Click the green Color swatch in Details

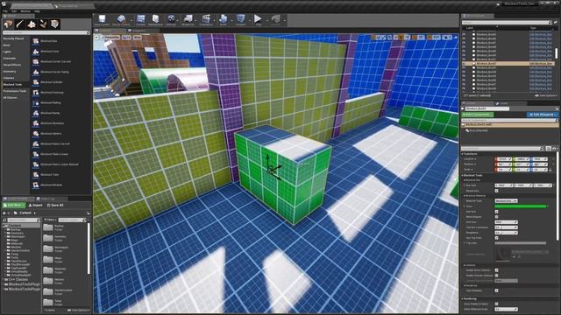click(521, 206)
